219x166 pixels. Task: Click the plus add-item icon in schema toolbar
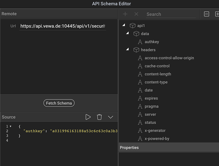coord(125,14)
